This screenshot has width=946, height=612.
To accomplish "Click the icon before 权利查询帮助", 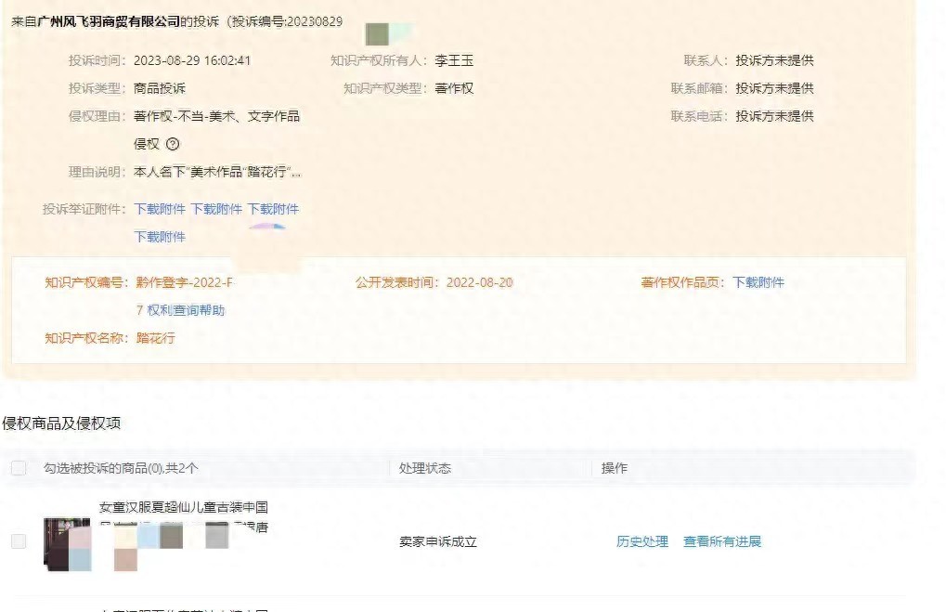I will [140, 310].
